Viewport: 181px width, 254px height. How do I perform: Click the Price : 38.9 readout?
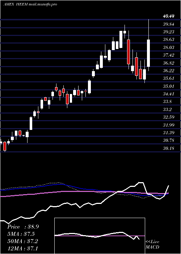(23, 227)
